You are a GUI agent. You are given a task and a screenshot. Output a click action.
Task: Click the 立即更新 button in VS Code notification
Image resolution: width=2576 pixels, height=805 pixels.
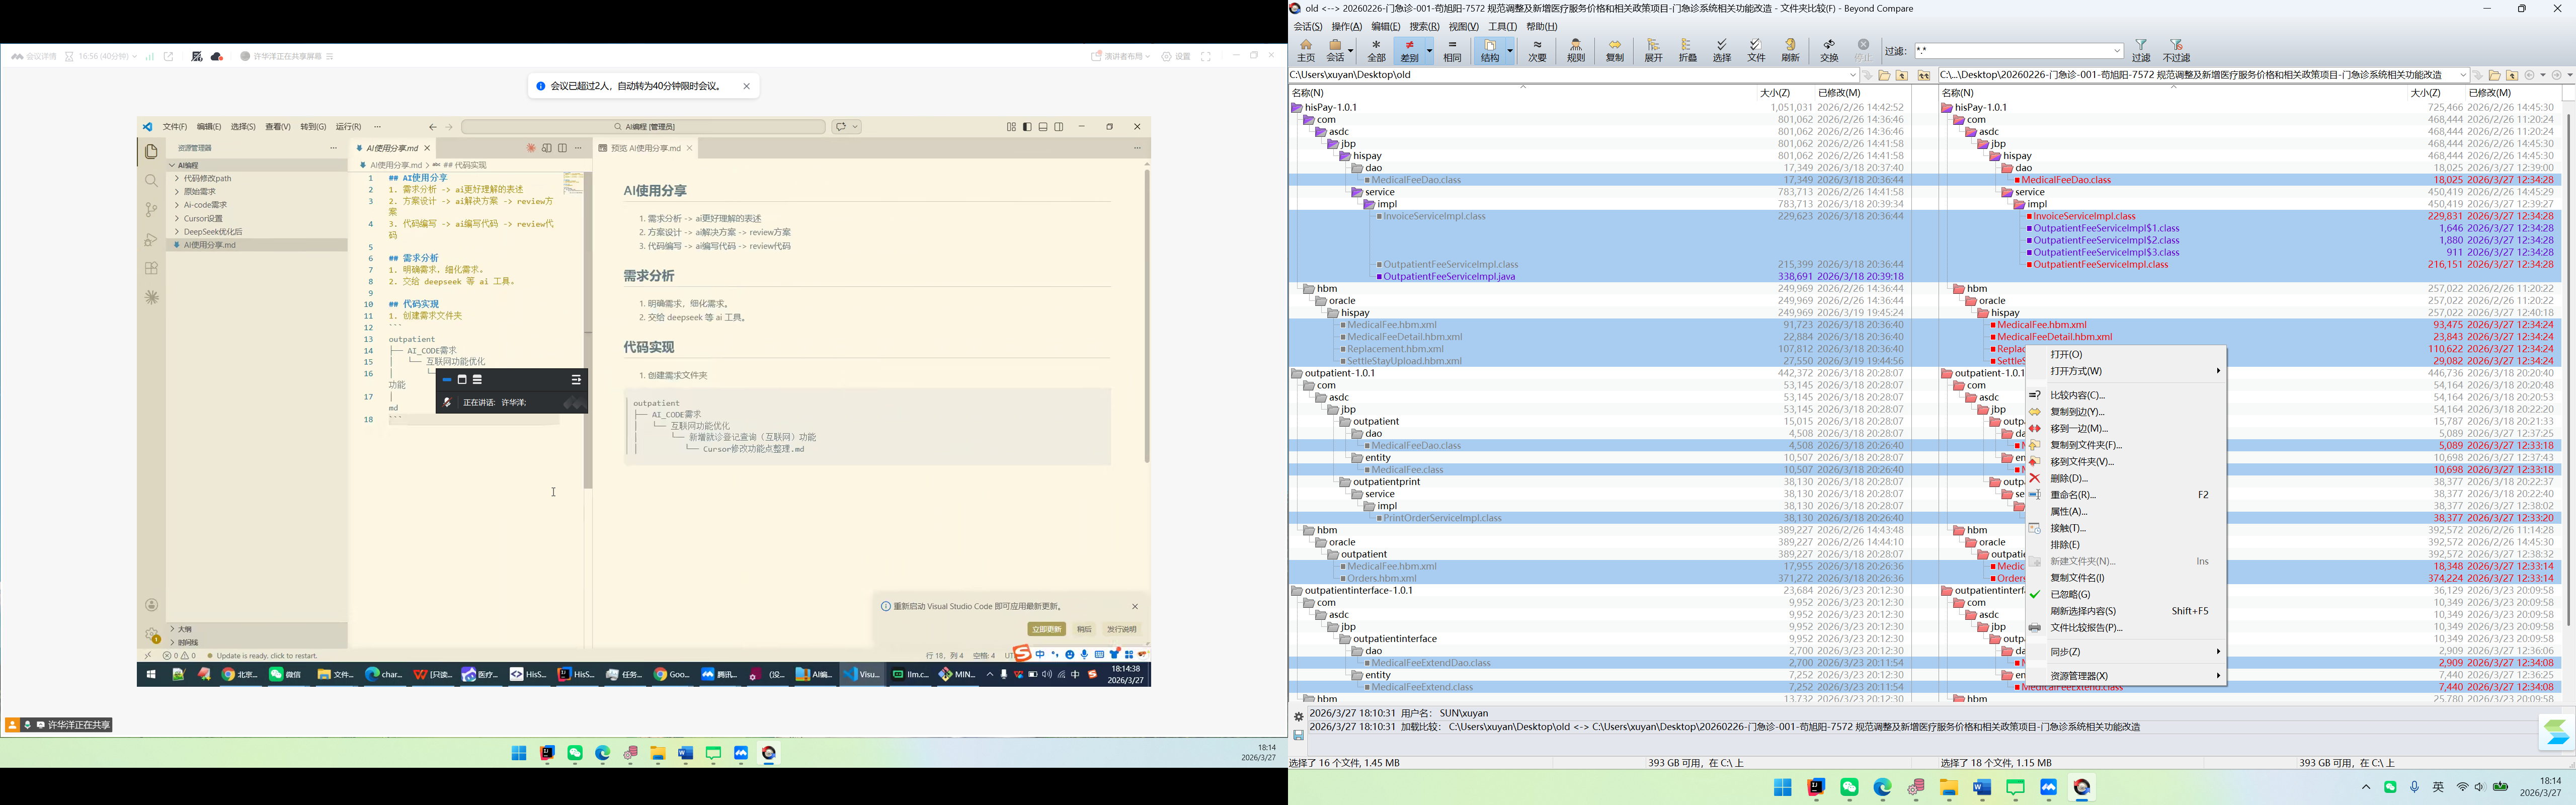point(1046,629)
